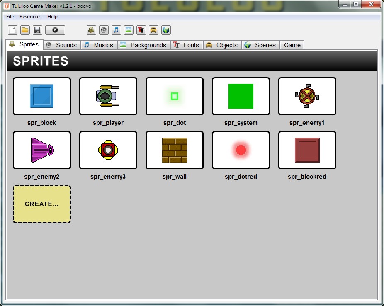Open the Resources menu
This screenshot has width=384, height=306.
pos(30,17)
